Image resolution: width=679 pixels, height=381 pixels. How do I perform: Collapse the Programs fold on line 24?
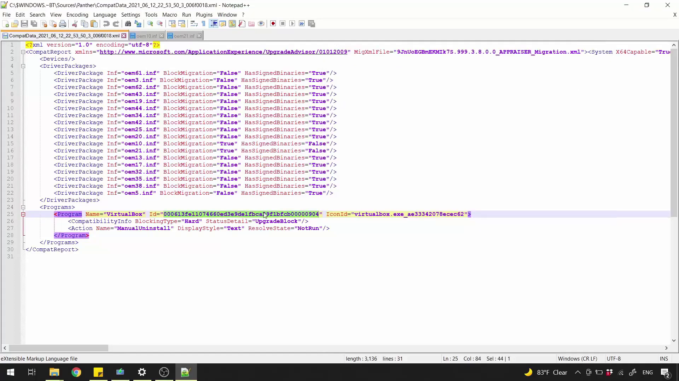(23, 207)
